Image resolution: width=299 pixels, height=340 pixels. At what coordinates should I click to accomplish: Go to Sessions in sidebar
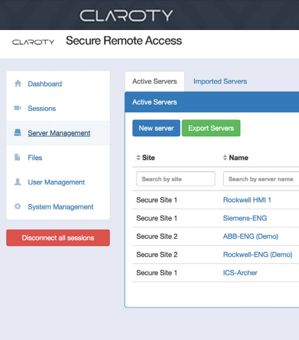42,108
